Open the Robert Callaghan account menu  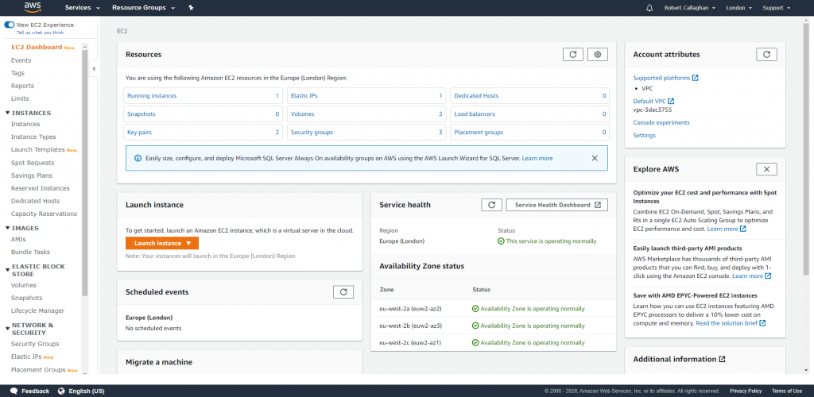click(690, 8)
